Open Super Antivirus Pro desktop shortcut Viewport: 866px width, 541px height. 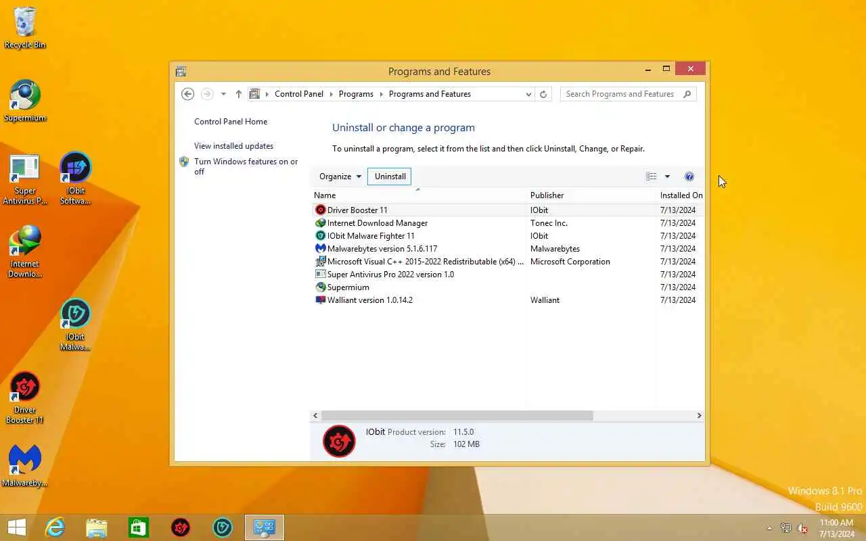click(x=25, y=179)
